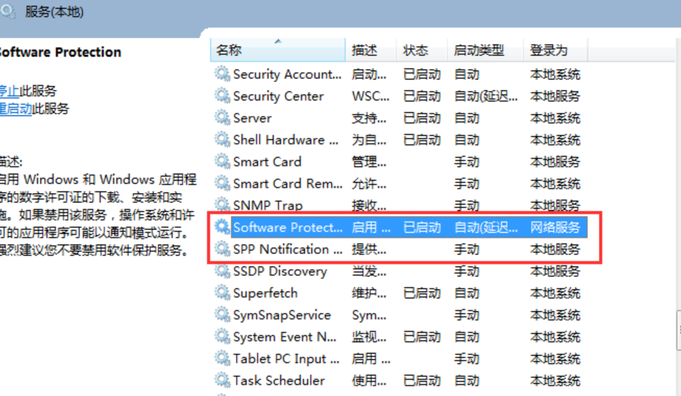Click the 重启动 link to restart service

coord(16,108)
